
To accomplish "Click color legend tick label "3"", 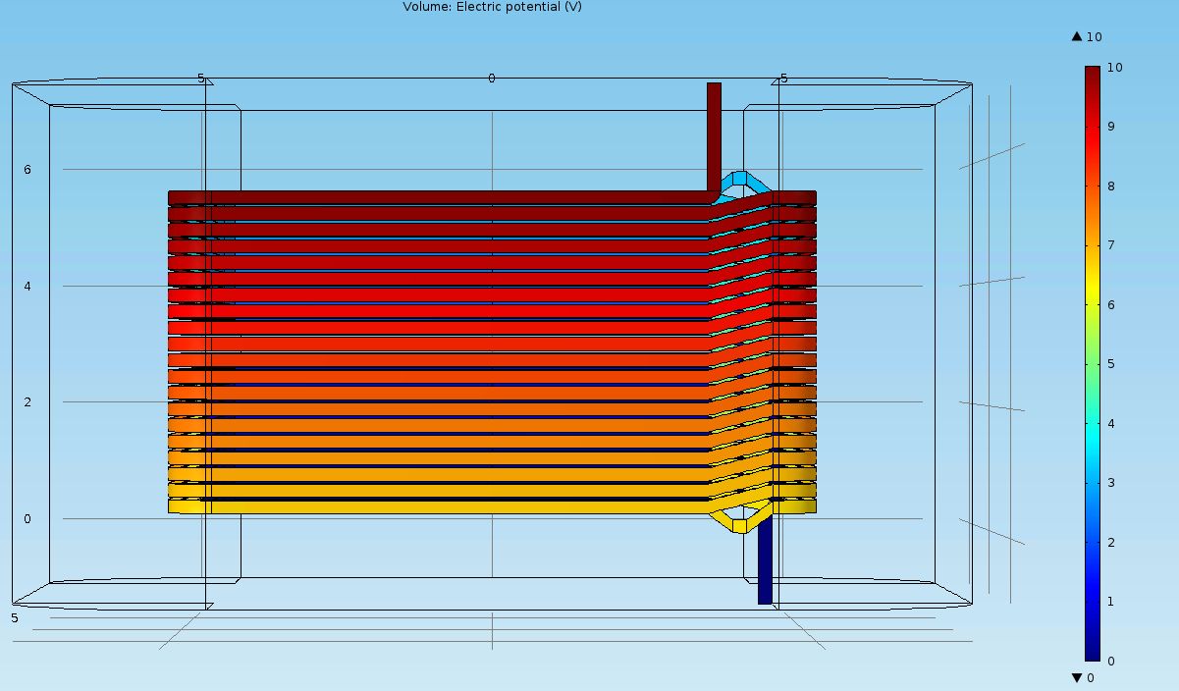I will pos(1110,483).
